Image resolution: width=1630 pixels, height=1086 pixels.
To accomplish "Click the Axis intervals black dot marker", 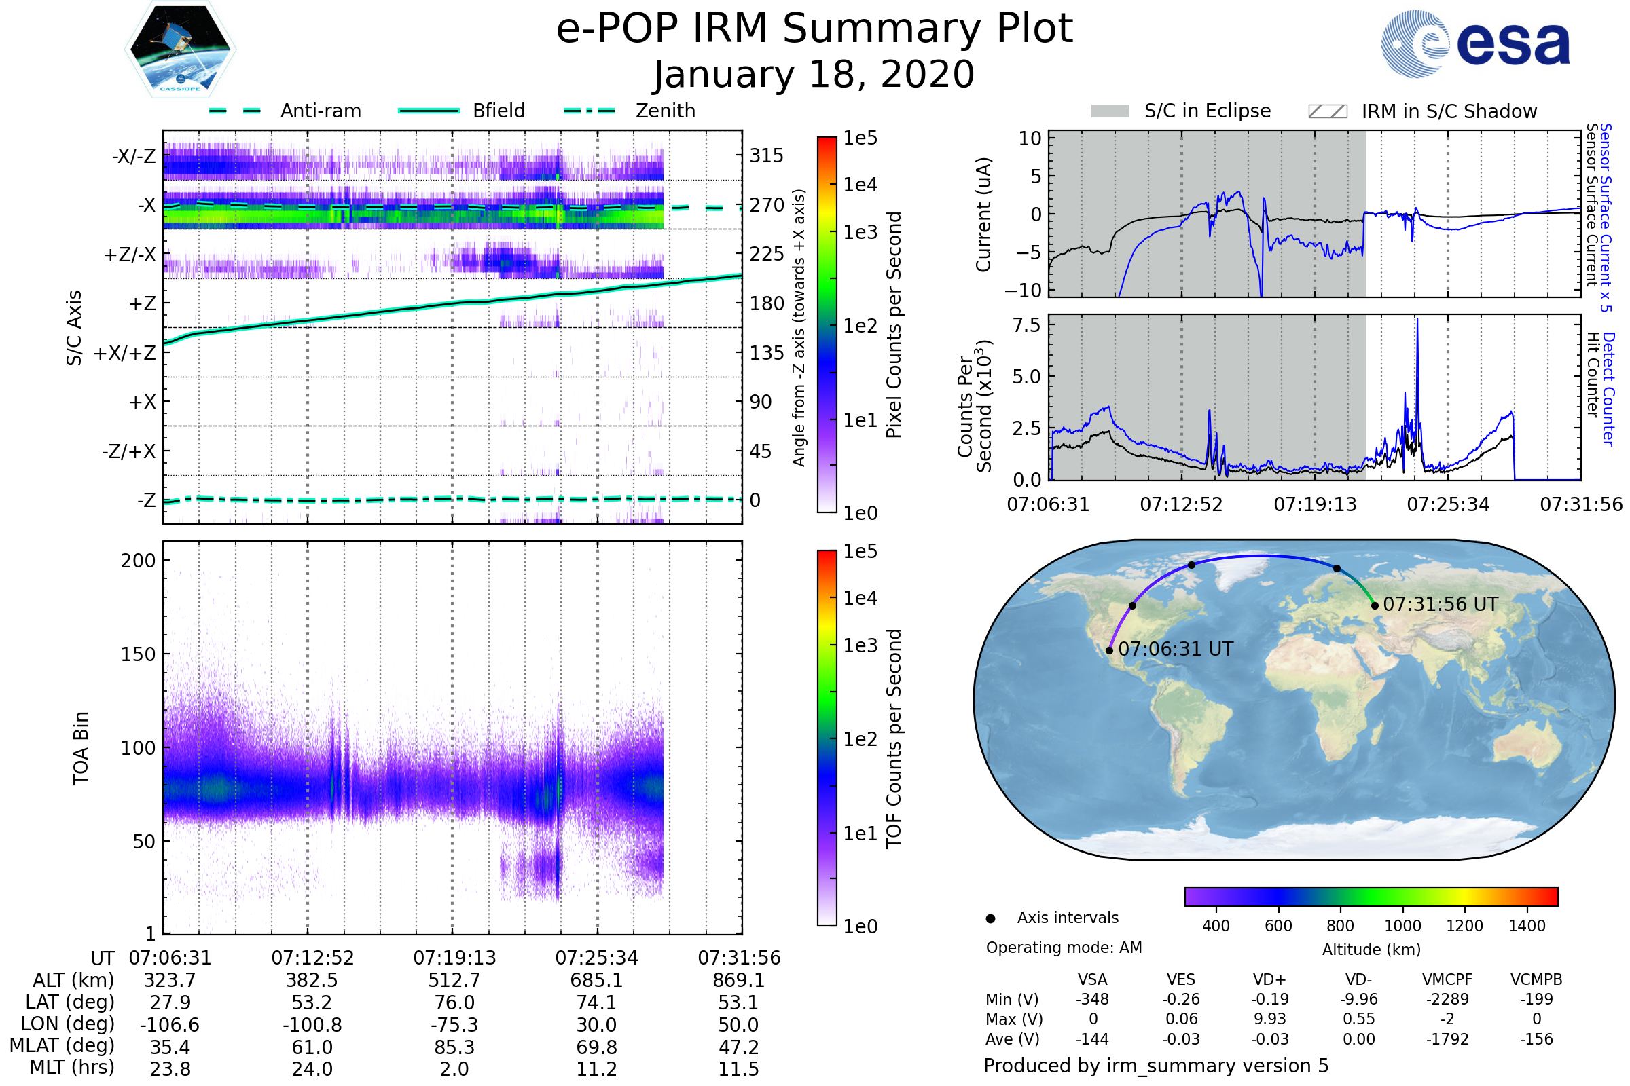I will (x=990, y=918).
